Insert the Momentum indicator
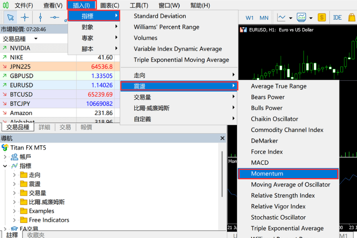Screen dimensions: 357x238 288,174
